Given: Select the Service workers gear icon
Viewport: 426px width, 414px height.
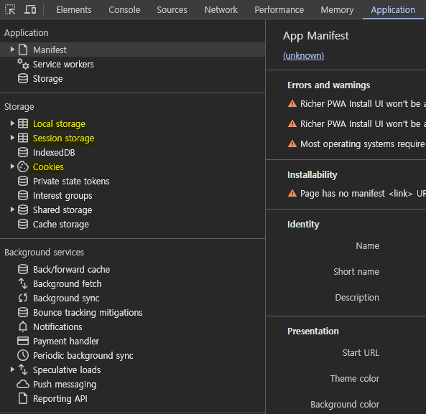Looking at the screenshot, I should click(x=23, y=65).
